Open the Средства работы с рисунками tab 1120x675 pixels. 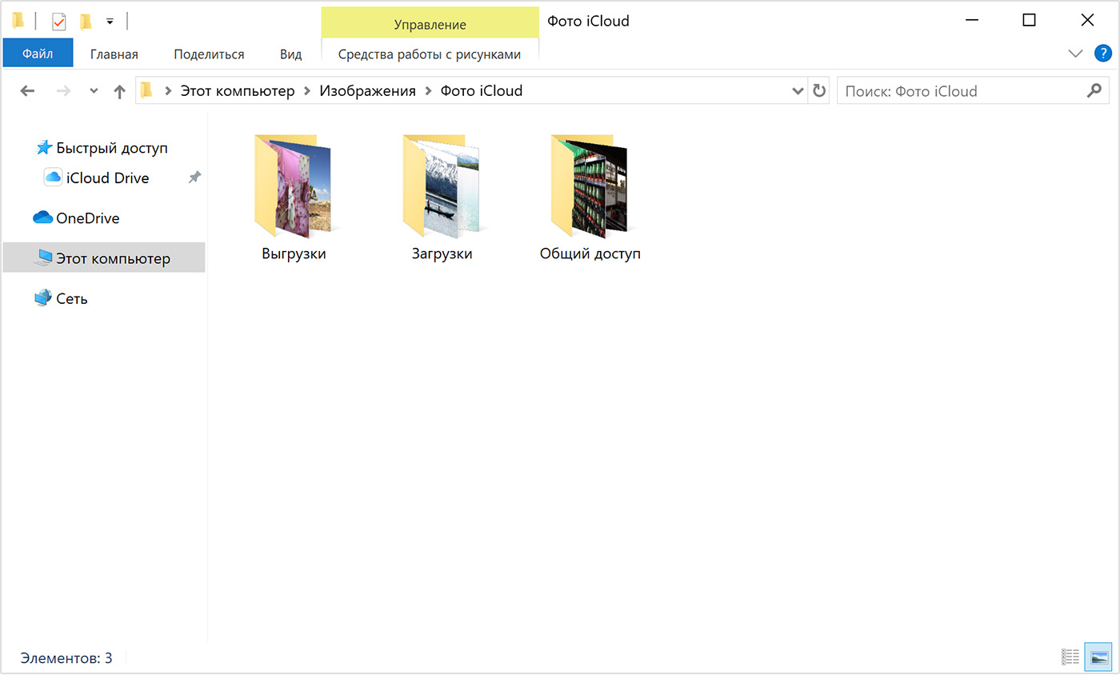(430, 54)
